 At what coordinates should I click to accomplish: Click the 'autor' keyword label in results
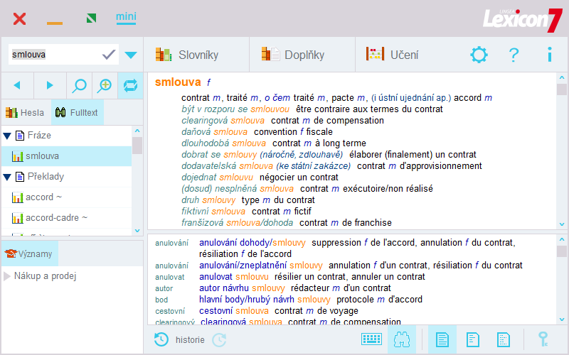pyautogui.click(x=164, y=289)
